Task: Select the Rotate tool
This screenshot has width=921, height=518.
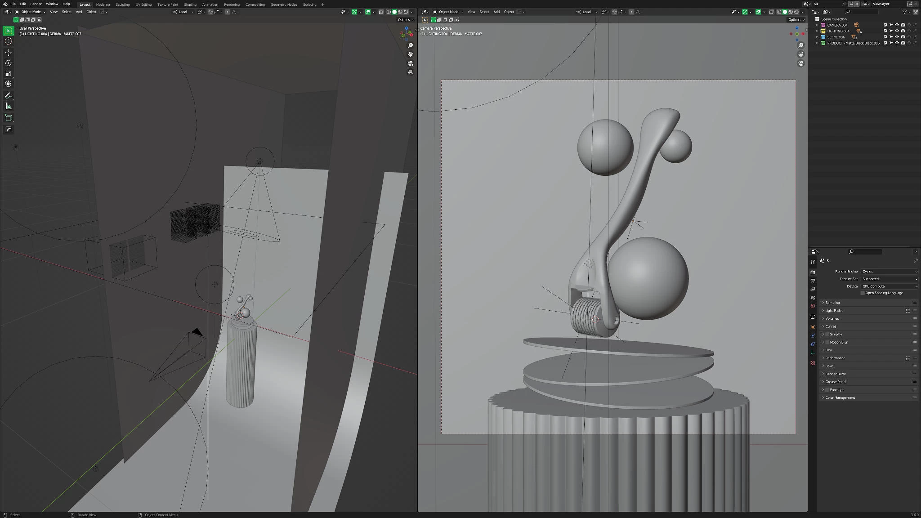Action: coord(9,63)
